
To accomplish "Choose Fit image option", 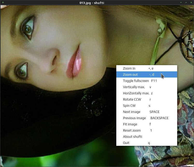I will (x=147, y=124).
